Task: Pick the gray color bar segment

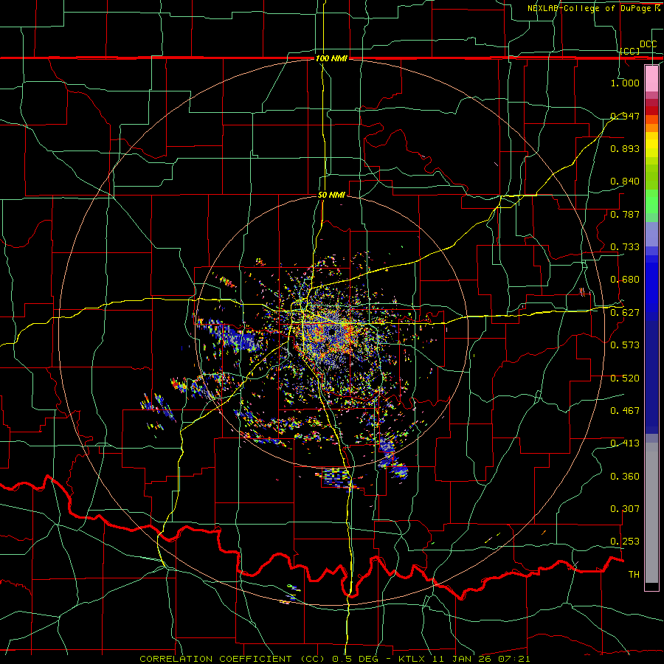Action: [651, 513]
